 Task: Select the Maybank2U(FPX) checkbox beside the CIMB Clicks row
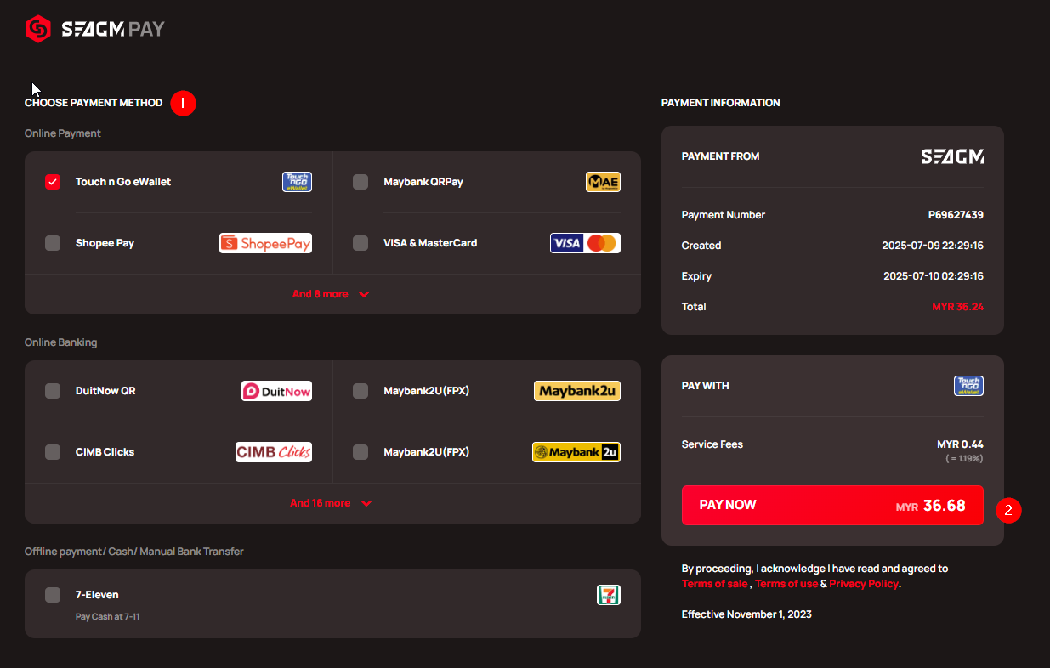pyautogui.click(x=360, y=452)
